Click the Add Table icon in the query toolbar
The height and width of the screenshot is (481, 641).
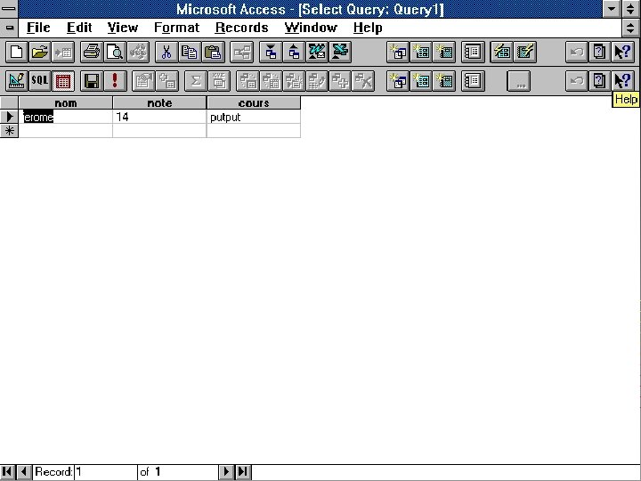[x=166, y=81]
